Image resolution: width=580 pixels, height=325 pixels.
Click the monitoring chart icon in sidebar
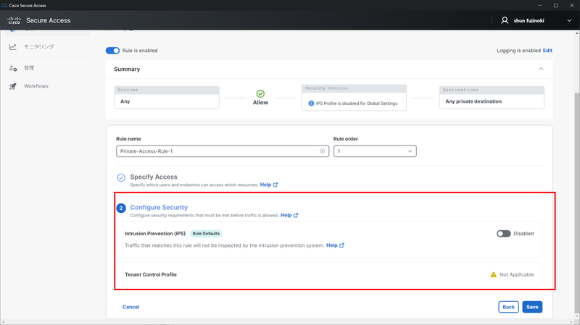pos(13,46)
